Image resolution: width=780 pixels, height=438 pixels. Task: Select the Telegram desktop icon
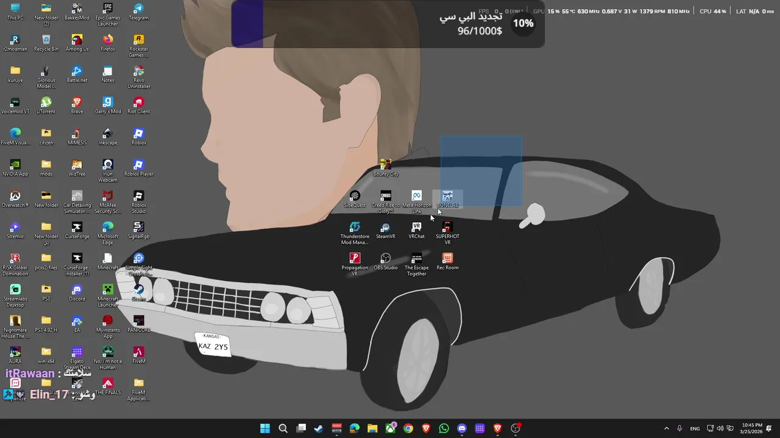click(x=138, y=12)
